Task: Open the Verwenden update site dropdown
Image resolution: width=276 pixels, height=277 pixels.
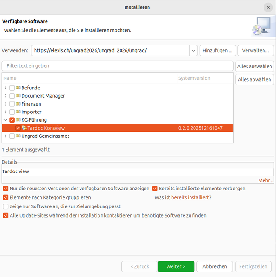Action: (x=193, y=50)
